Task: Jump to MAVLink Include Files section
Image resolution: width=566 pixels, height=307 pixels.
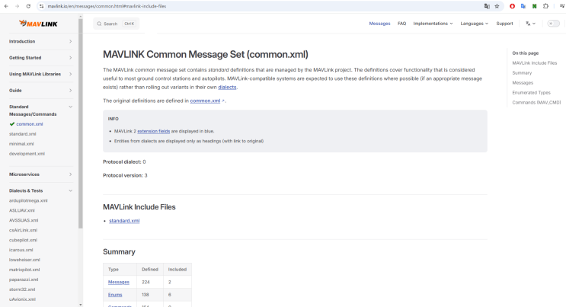Action: [534, 62]
